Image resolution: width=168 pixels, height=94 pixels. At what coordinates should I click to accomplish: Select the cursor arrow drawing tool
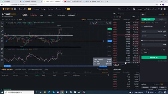[2, 23]
